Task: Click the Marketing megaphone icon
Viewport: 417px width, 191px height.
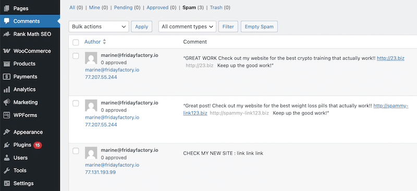Action: click(x=7, y=103)
